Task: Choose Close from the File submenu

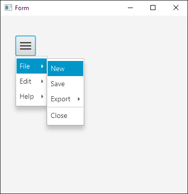Action: [x=65, y=115]
